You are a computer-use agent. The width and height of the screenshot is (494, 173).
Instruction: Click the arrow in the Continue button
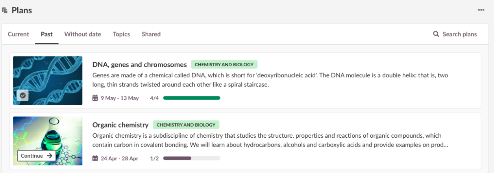[49, 156]
